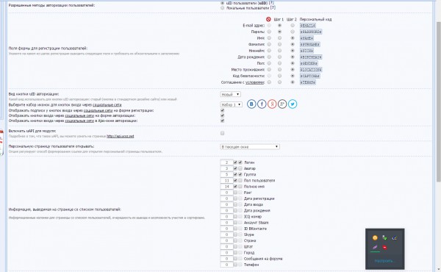Untick display checkbox for Аватар row
The width and height of the screenshot is (441, 272).
tap(235, 168)
